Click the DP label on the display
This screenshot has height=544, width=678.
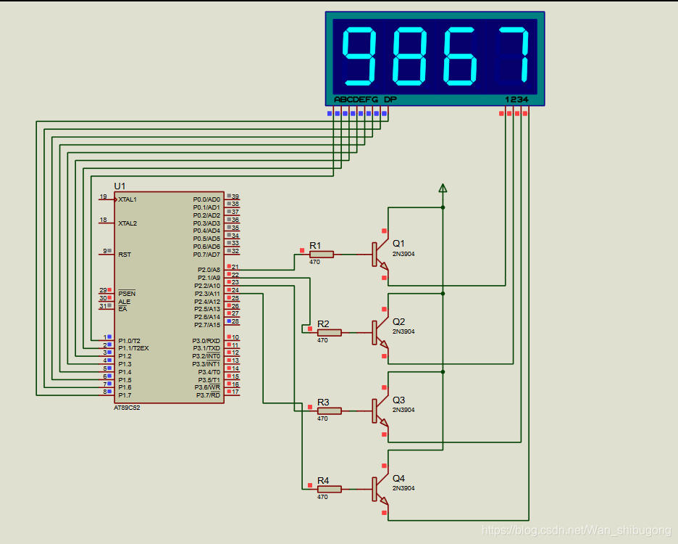390,99
